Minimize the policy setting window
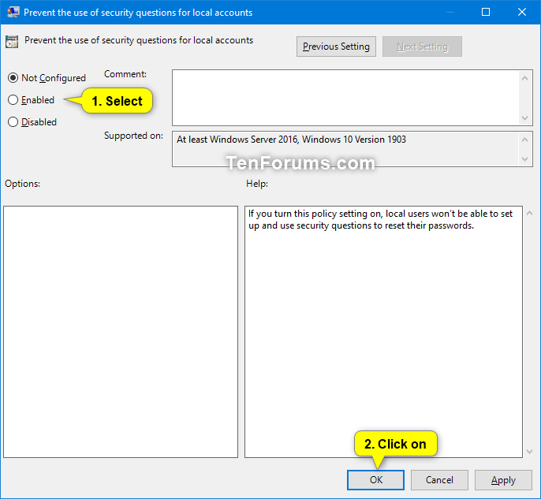This screenshot has height=499, width=541. tap(450, 13)
